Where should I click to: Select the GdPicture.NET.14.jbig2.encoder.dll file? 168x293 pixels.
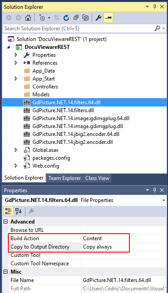tap(72, 142)
